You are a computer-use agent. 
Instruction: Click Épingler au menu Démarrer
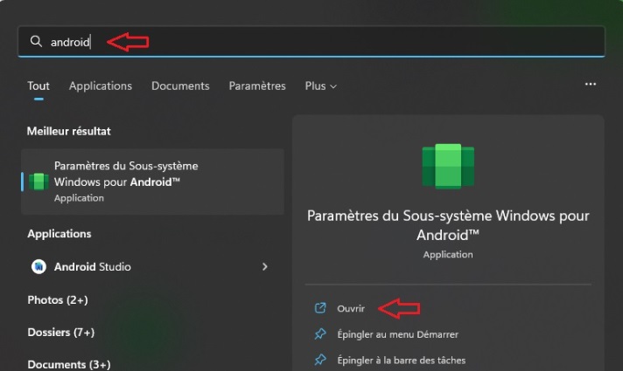398,334
